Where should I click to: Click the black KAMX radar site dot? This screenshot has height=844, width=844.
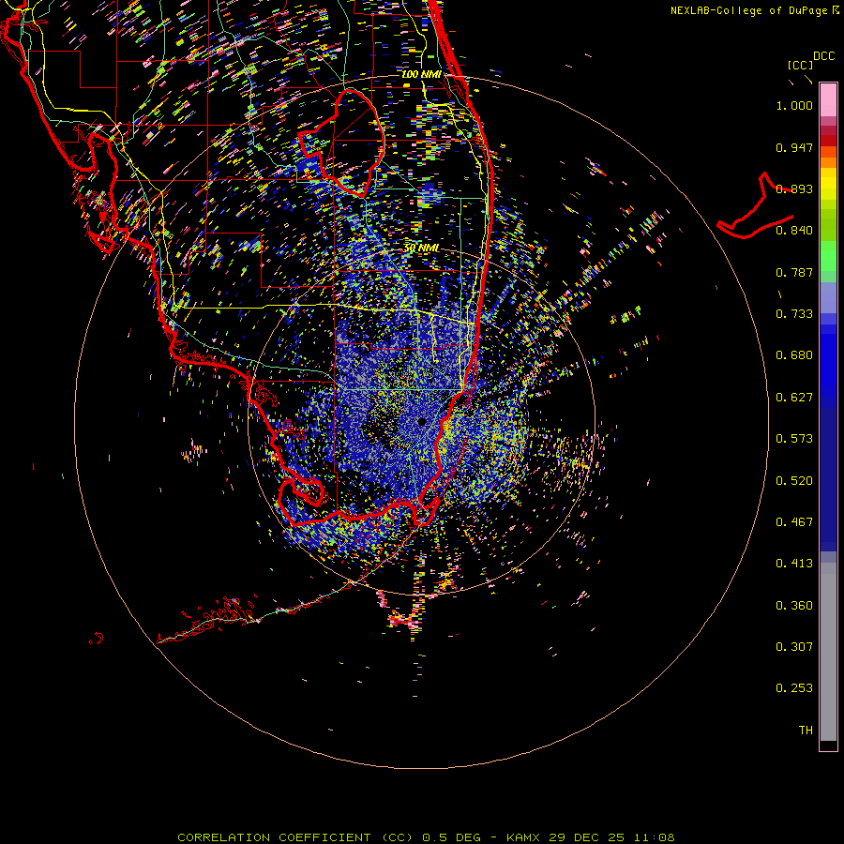coord(421,421)
